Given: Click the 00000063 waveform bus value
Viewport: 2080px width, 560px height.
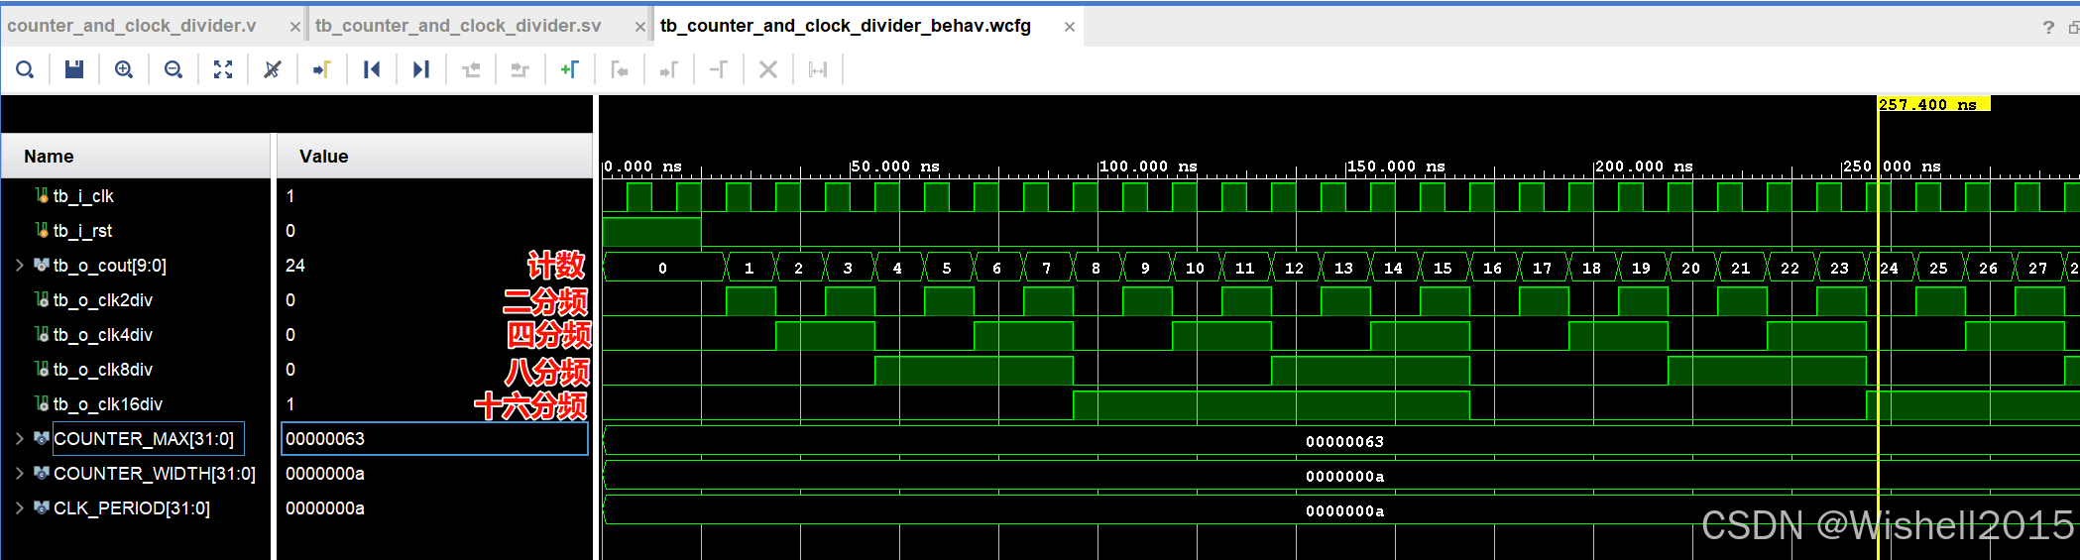Looking at the screenshot, I should [x=1344, y=441].
